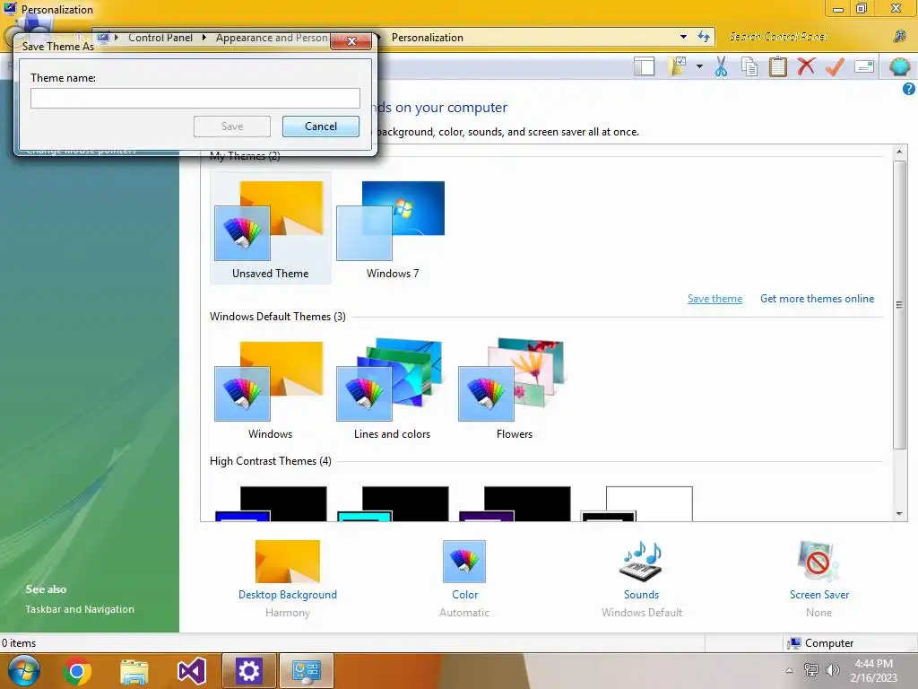Select the high contrast theme with cyan window
Image resolution: width=918 pixels, height=689 pixels.
tap(393, 503)
